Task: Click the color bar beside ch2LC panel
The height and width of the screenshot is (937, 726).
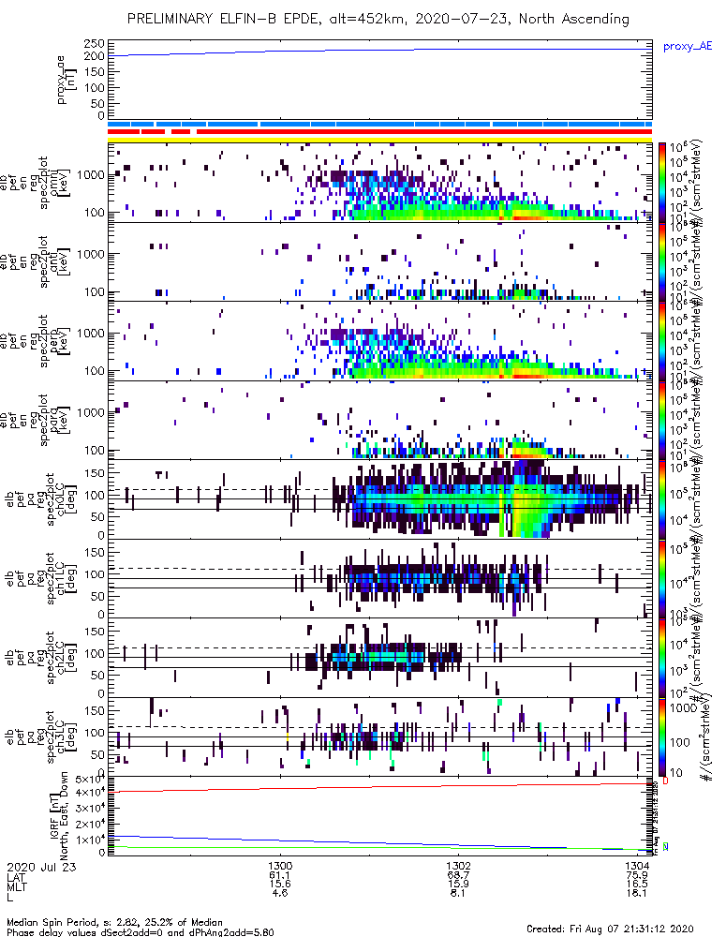Action: 662,658
